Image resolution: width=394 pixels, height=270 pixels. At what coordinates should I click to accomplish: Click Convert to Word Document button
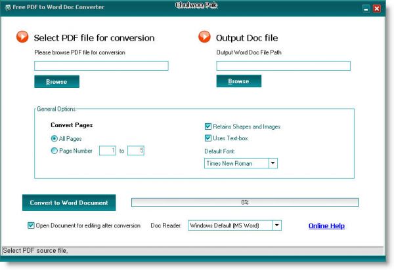pos(69,202)
